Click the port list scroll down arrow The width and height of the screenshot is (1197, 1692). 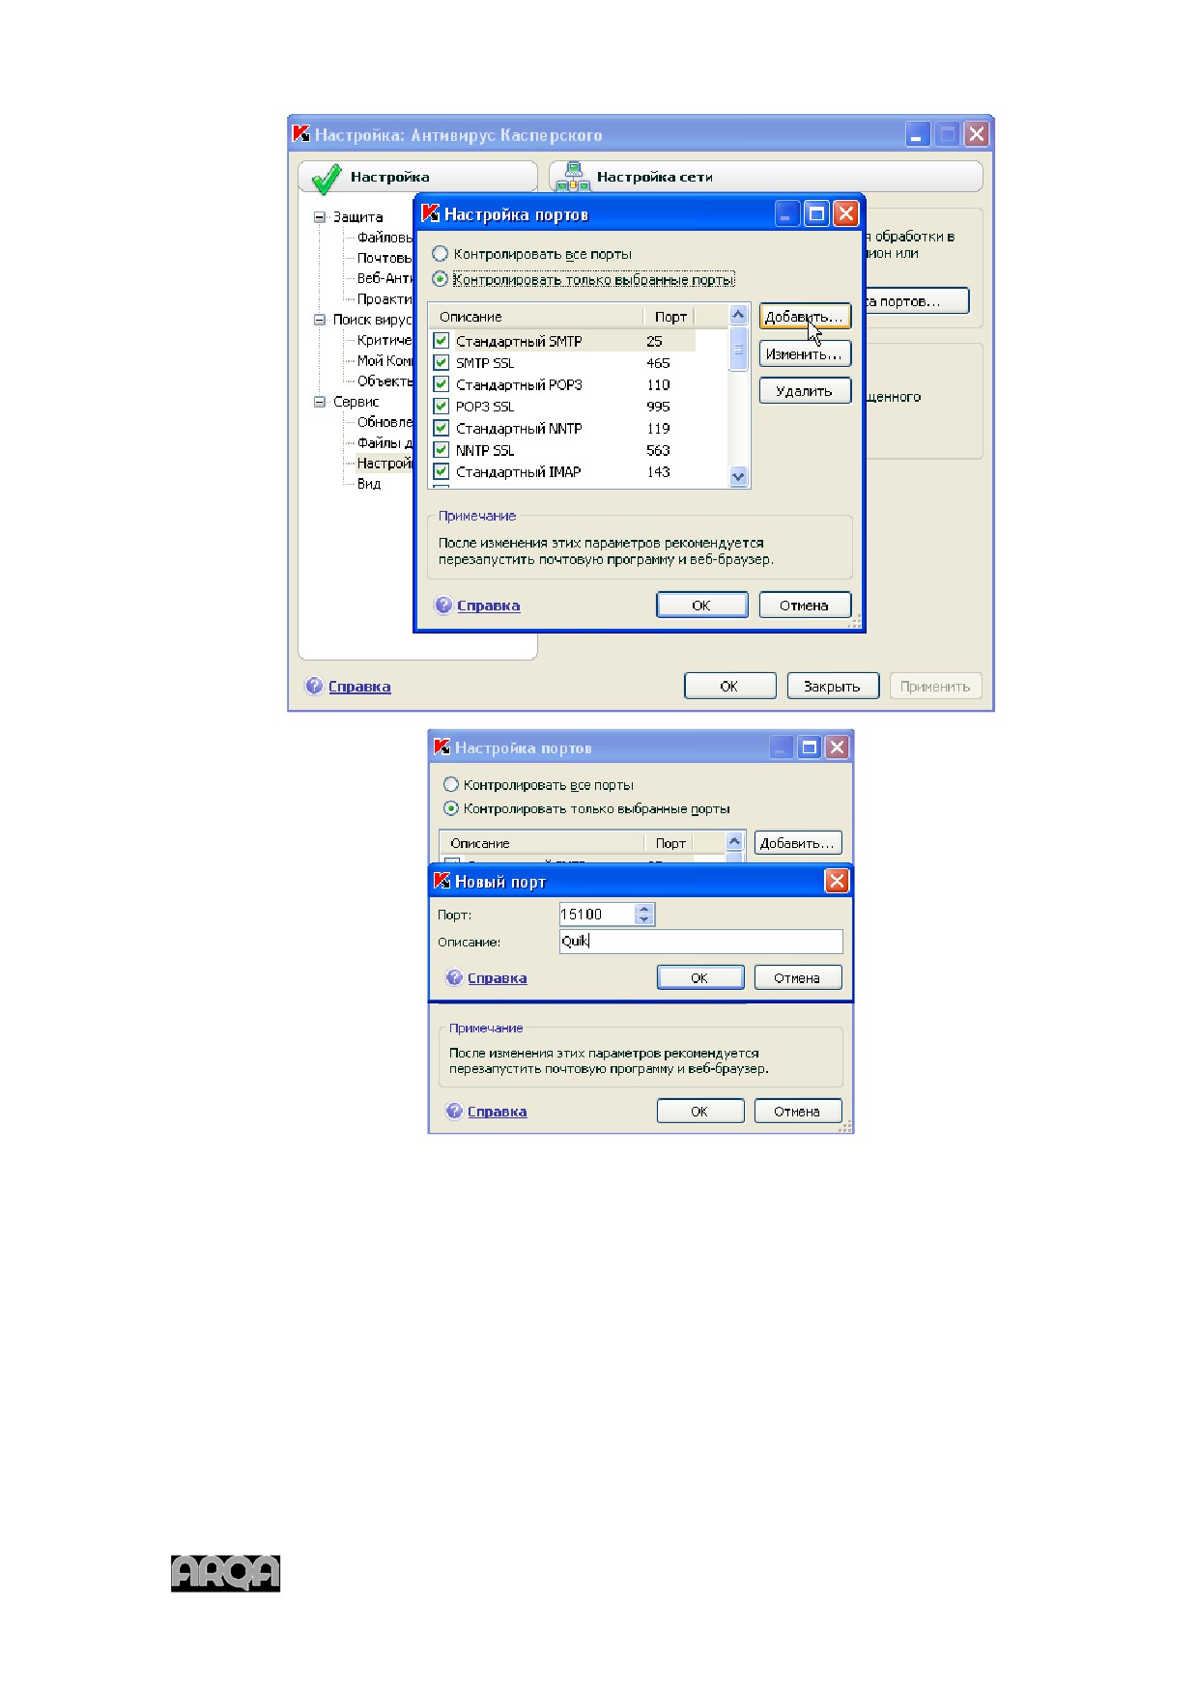click(x=739, y=476)
